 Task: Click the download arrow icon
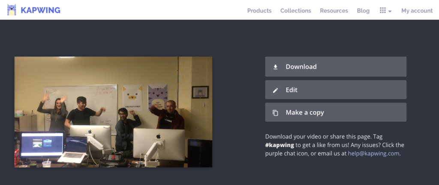point(275,67)
